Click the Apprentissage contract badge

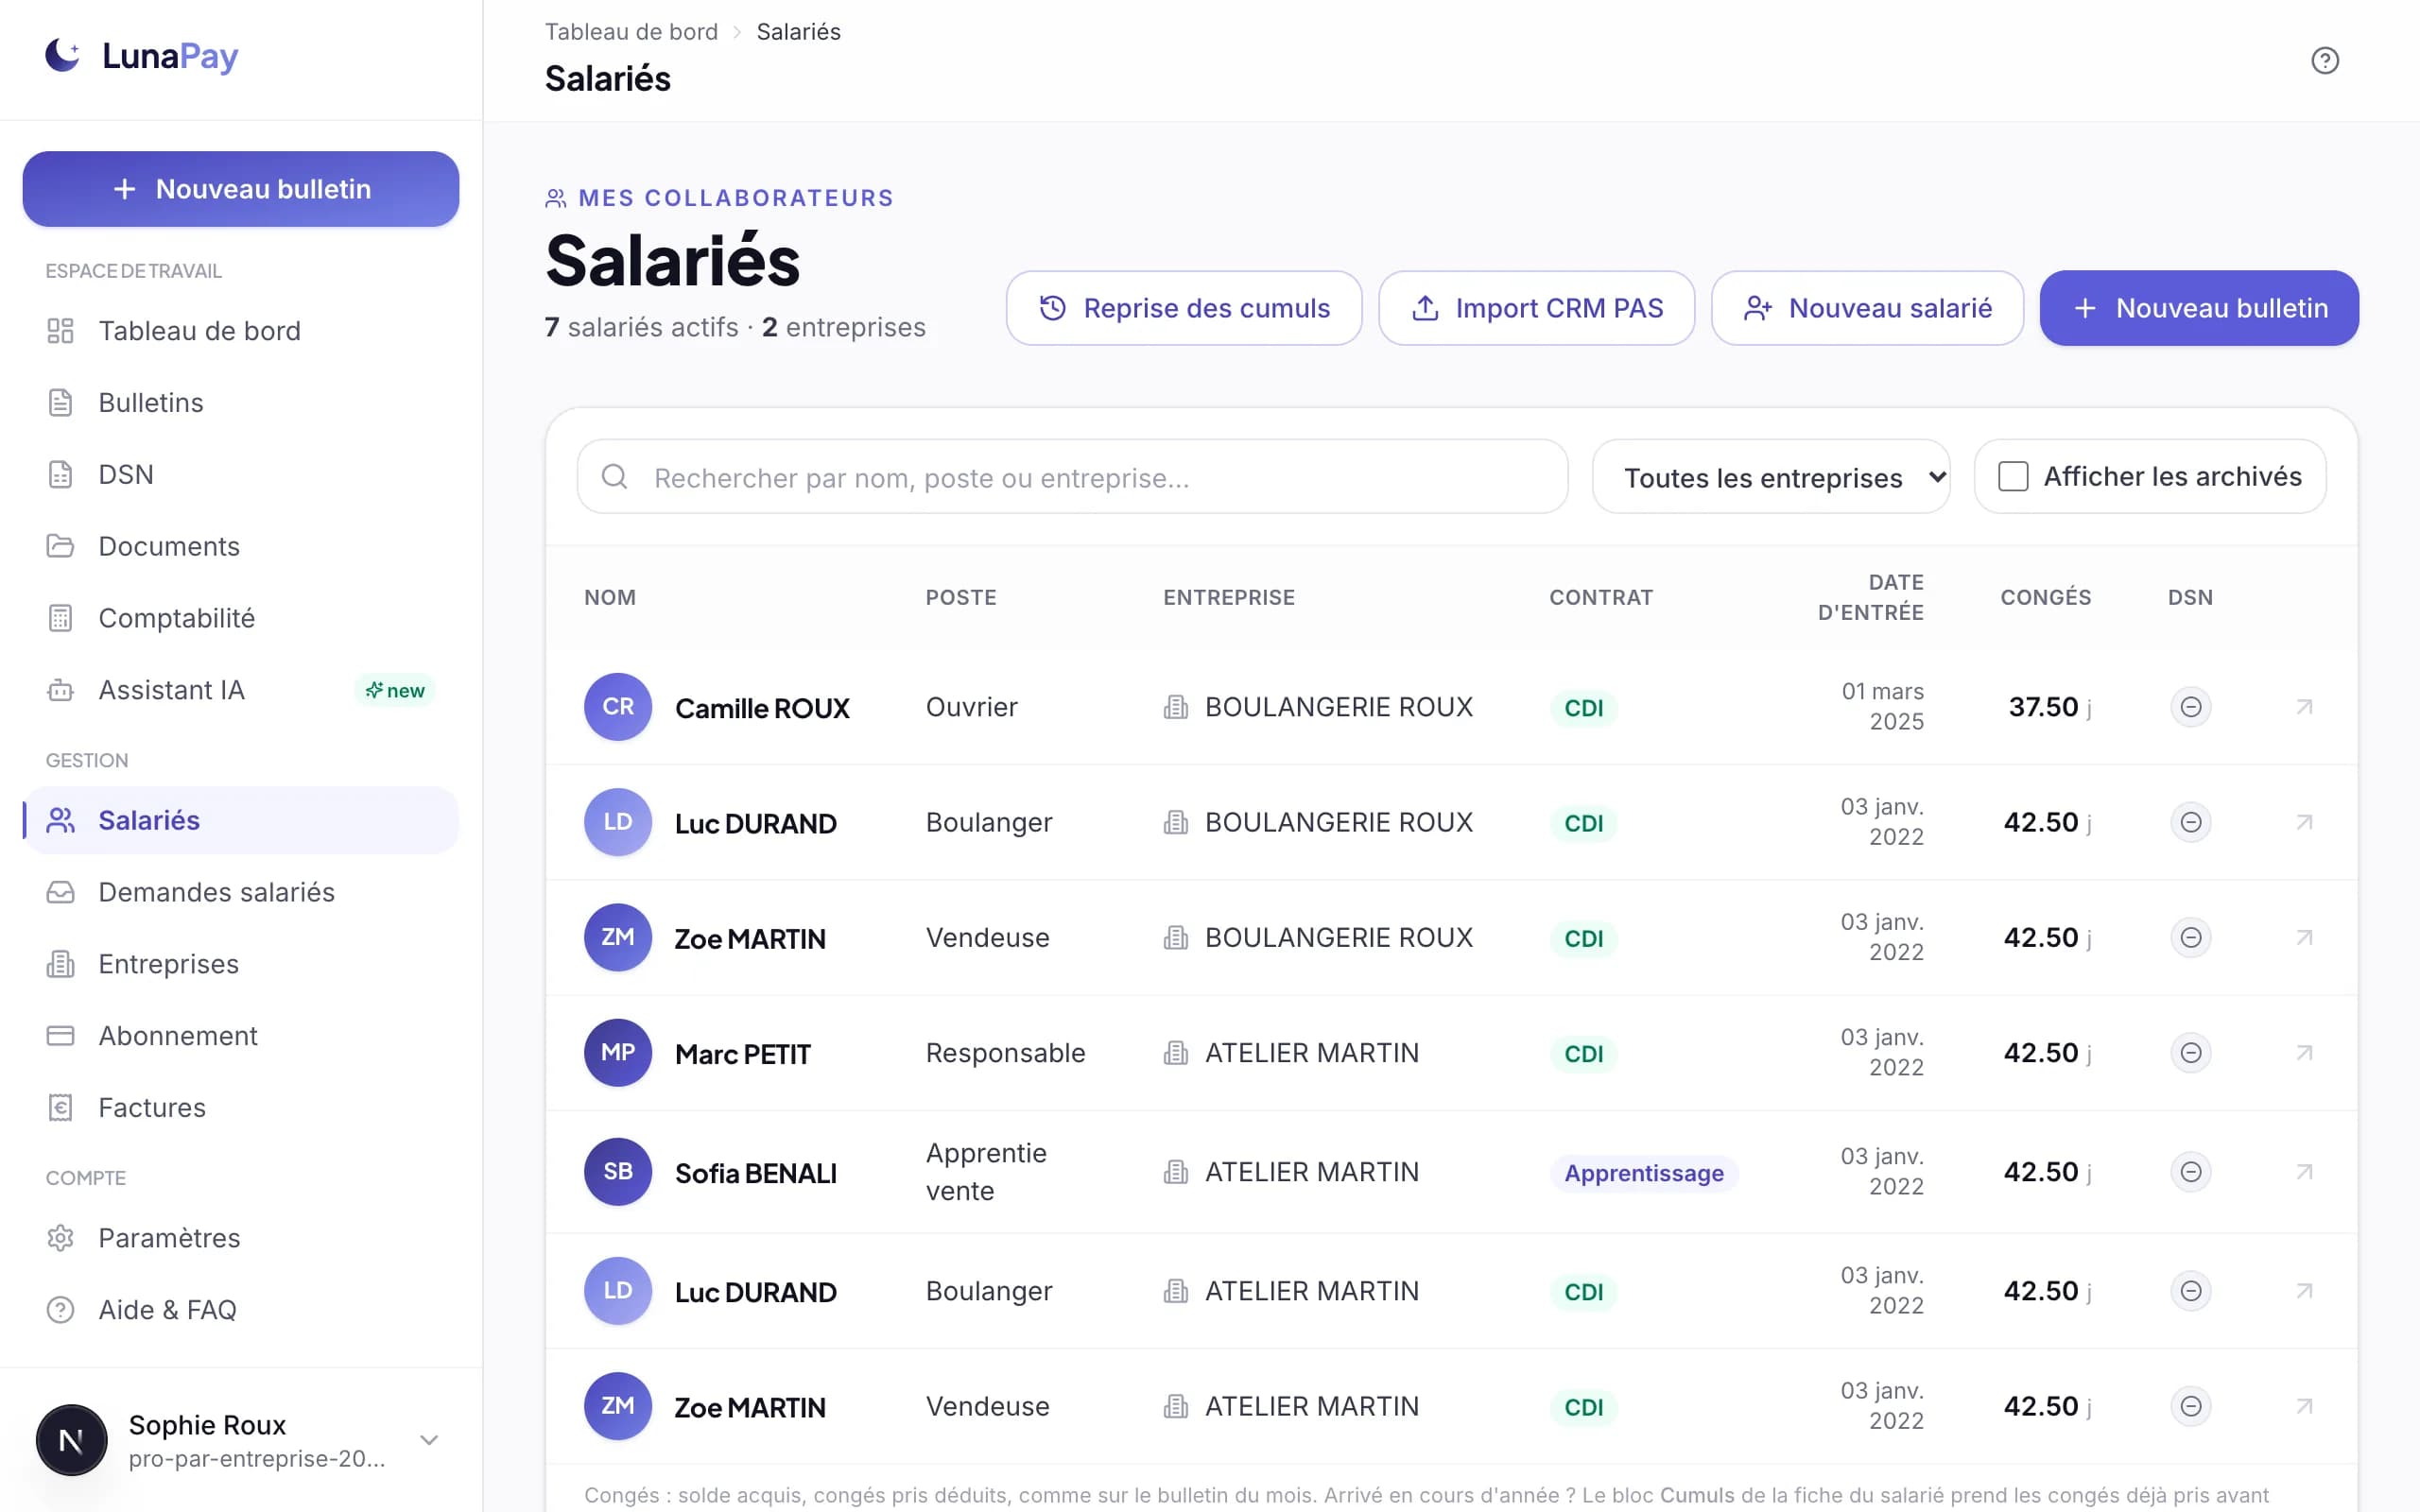point(1644,1173)
